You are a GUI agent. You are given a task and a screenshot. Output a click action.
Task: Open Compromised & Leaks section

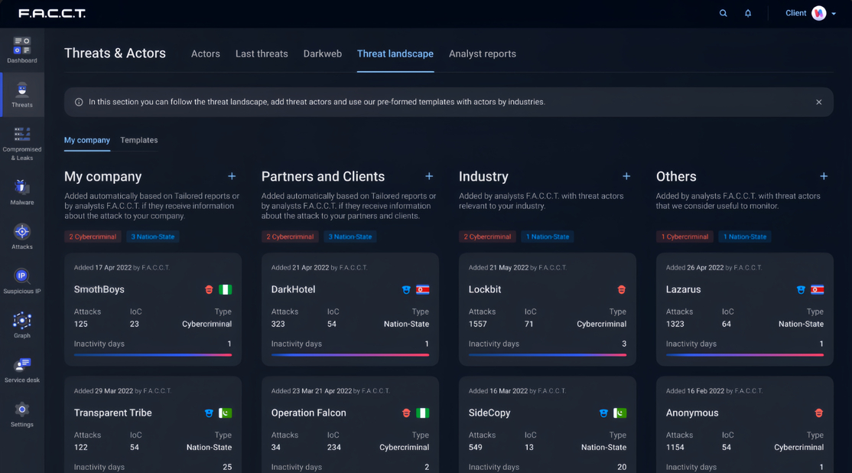[21, 143]
